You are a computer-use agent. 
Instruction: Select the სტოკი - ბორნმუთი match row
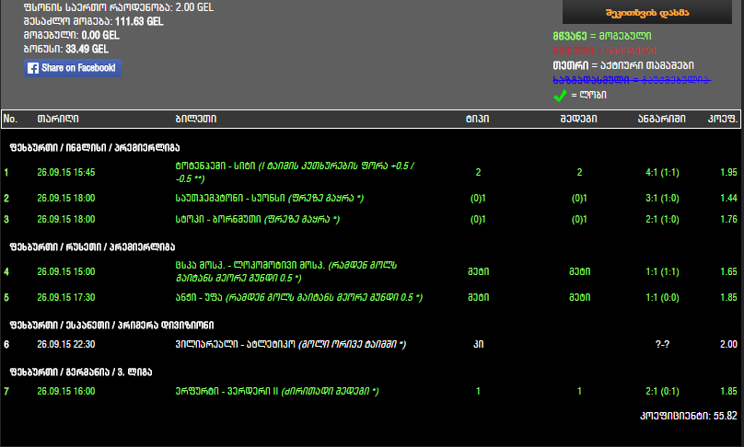(x=370, y=220)
